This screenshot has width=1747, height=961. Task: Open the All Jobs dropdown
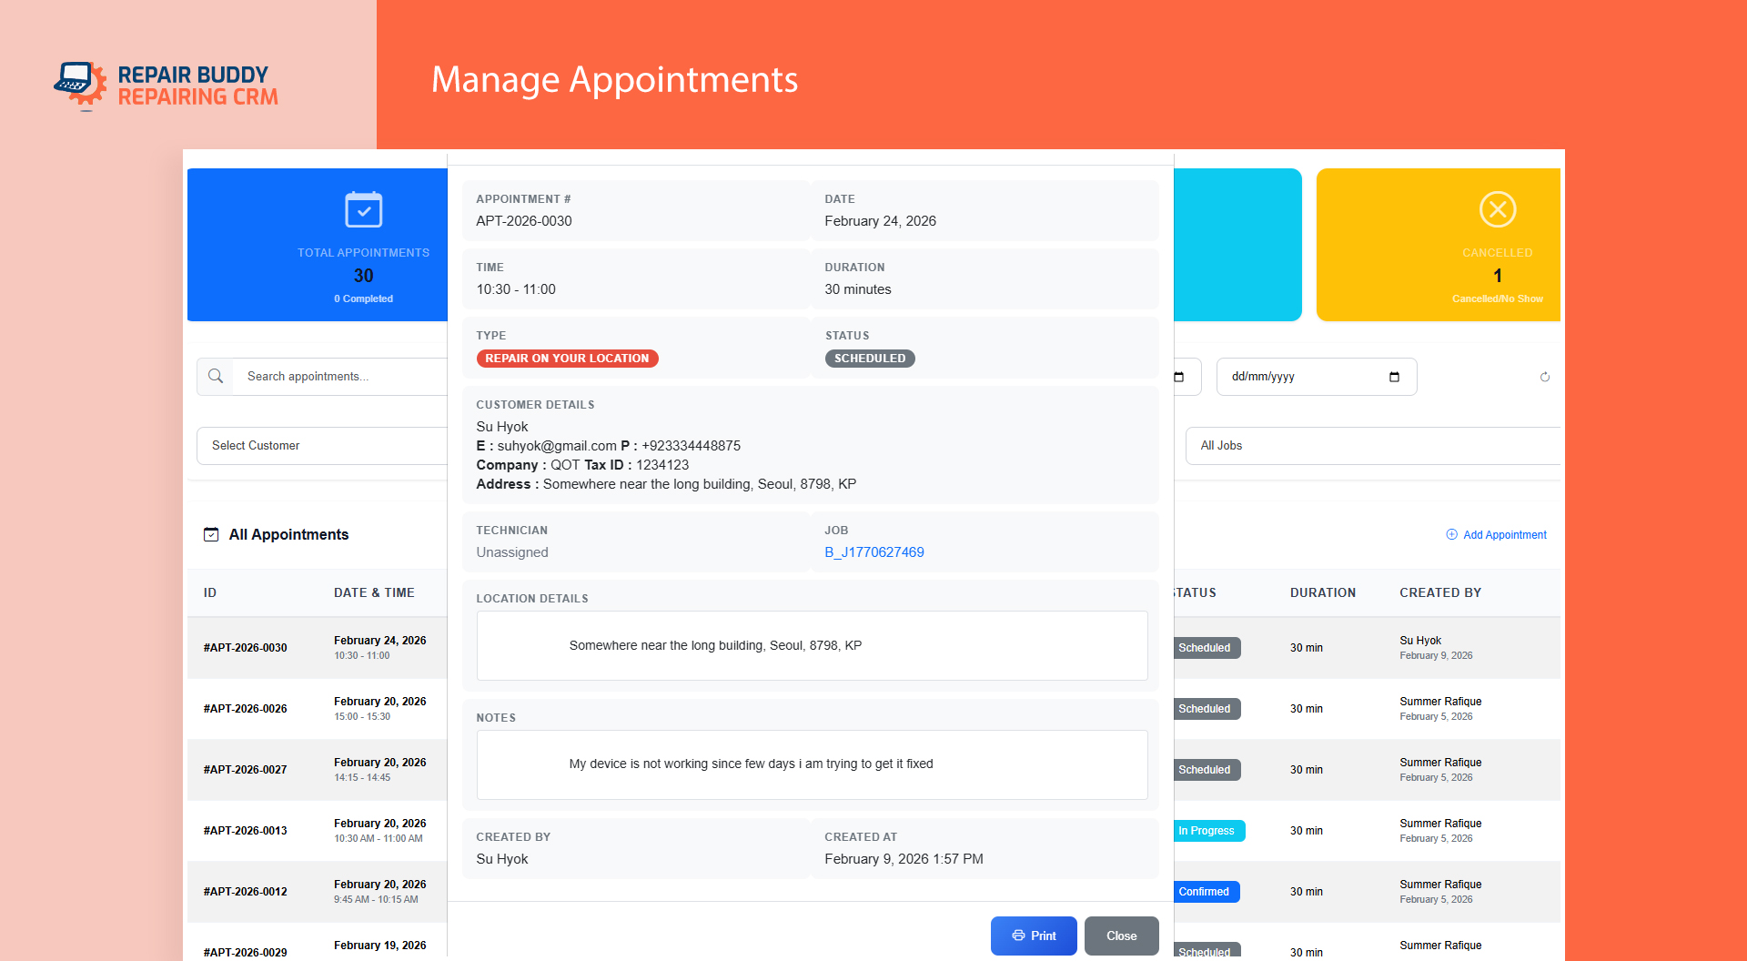point(1373,446)
